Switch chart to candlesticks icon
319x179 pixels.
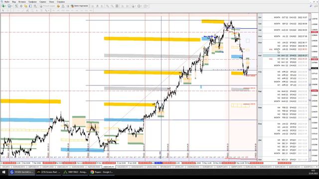coord(97,6)
